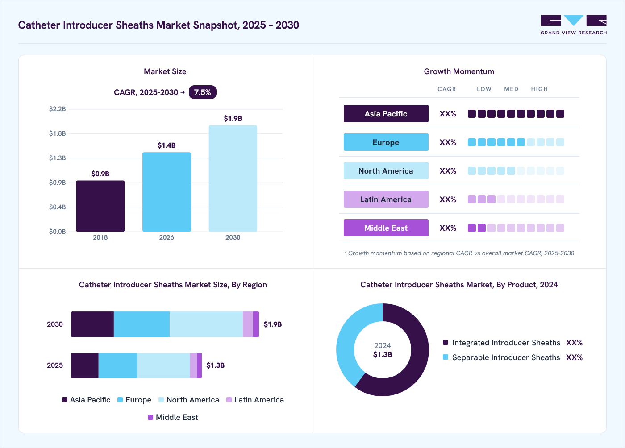Screen dimensions: 625x448
Task: Select the 2030 market size bar
Action: pos(233,178)
